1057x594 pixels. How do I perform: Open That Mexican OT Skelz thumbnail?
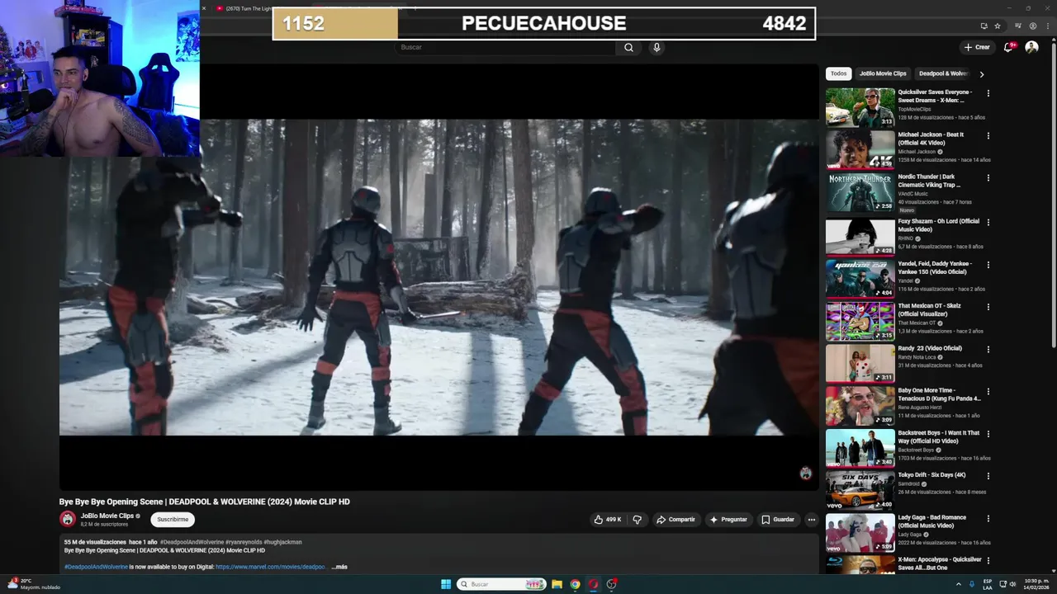click(x=860, y=320)
